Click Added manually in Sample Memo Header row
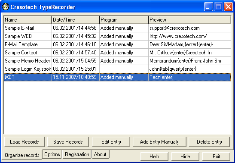Image resolution: width=235 pixels, height=163 pixels. coord(116,61)
